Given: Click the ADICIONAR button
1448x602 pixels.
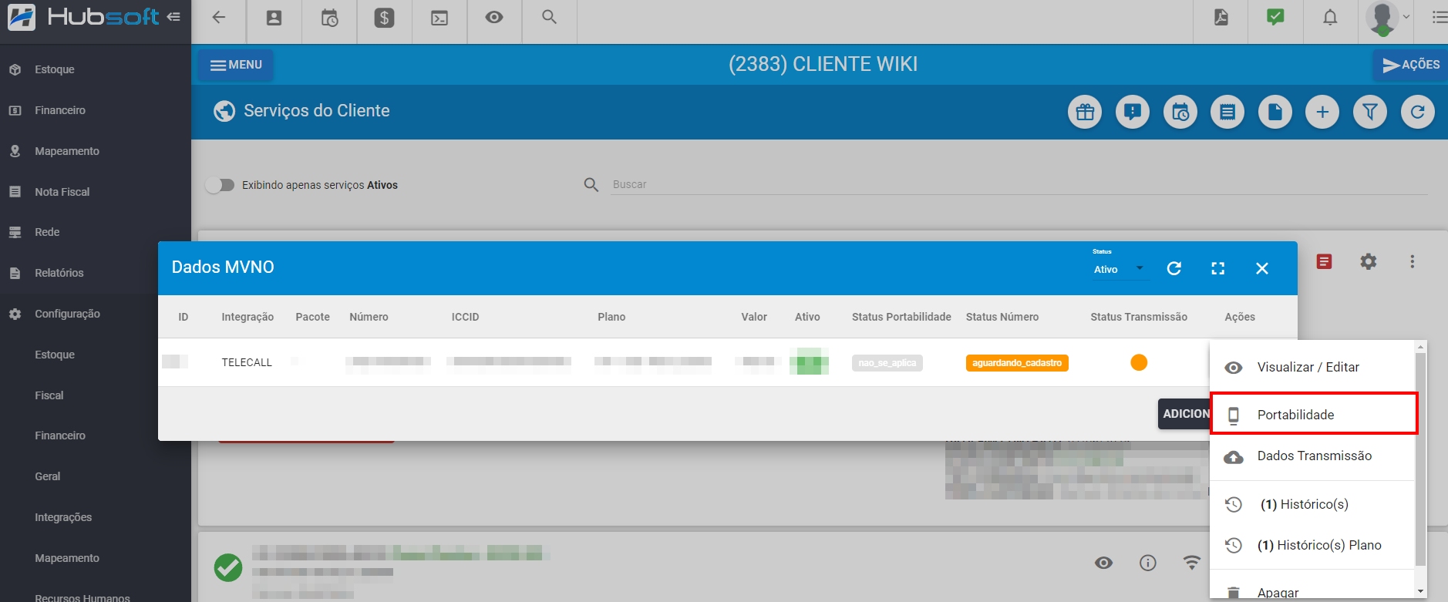Looking at the screenshot, I should pyautogui.click(x=1184, y=414).
